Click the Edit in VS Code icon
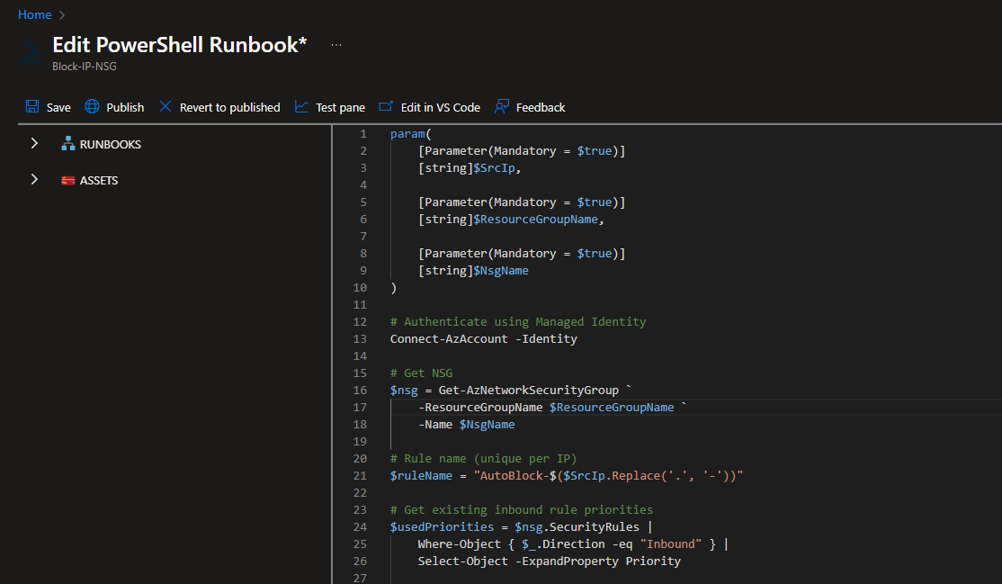 (386, 107)
